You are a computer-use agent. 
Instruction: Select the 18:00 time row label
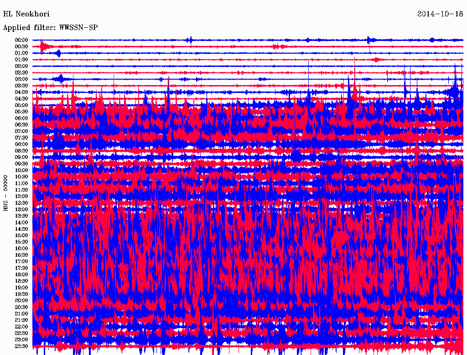point(21,275)
